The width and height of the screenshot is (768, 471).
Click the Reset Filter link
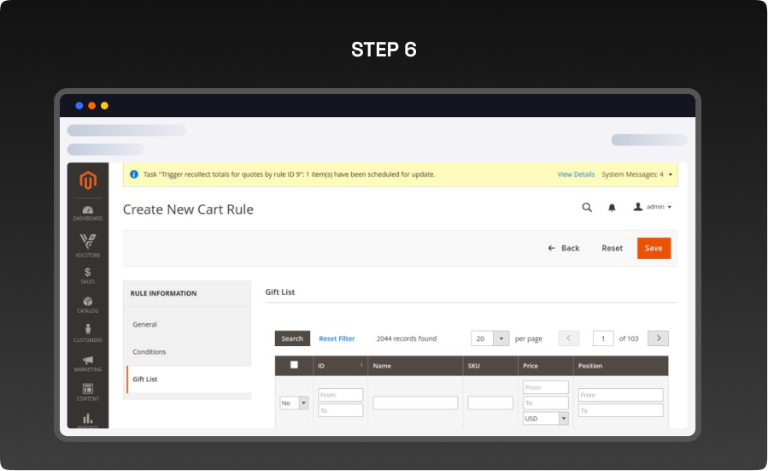pyautogui.click(x=337, y=339)
